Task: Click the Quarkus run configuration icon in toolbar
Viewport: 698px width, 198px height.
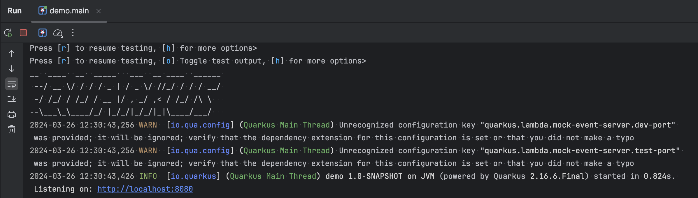Action: (43, 33)
